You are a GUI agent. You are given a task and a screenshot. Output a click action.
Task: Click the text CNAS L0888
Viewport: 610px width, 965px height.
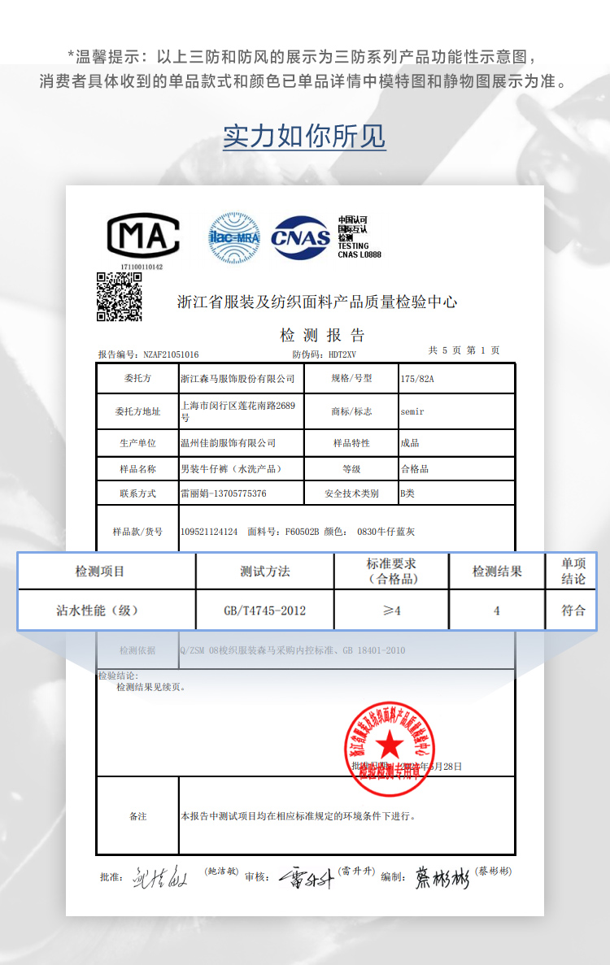pos(359,254)
